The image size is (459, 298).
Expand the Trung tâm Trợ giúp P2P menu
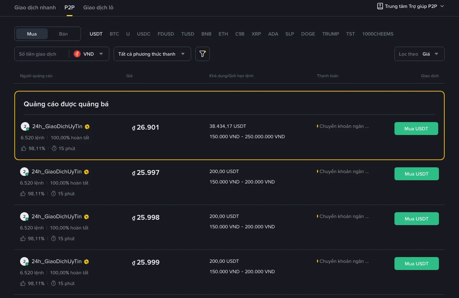(x=411, y=6)
